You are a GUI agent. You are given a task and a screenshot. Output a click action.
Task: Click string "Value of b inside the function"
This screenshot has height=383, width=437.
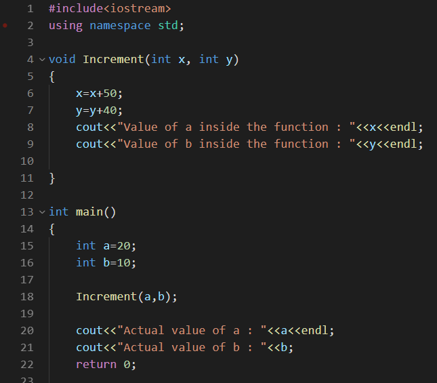[236, 144]
